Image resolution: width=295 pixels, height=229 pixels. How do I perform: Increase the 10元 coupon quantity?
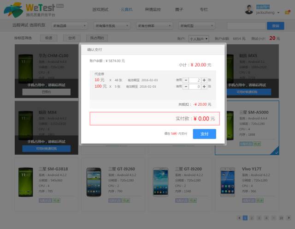point(204,80)
